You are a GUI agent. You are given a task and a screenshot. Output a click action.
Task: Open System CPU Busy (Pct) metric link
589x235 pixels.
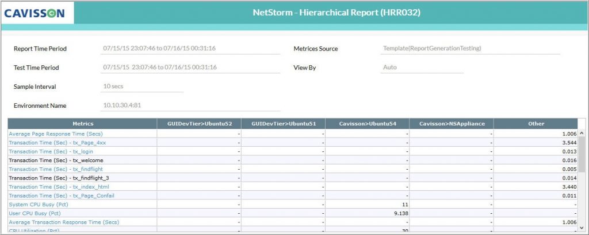[39, 205]
